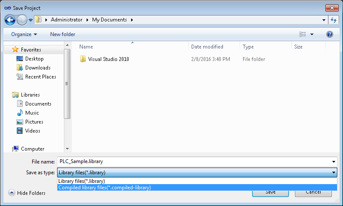Choose Library files(*.library) from the dropdown list
This screenshot has width=343, height=206.
point(197,181)
